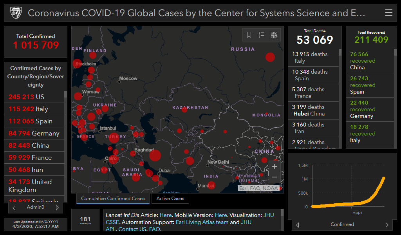Click left arrow next to Admin0
Image resolution: width=401 pixels, height=235 pixels.
[14, 208]
